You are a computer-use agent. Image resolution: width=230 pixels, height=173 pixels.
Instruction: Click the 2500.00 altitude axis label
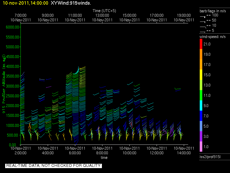pyautogui.click(x=13, y=96)
